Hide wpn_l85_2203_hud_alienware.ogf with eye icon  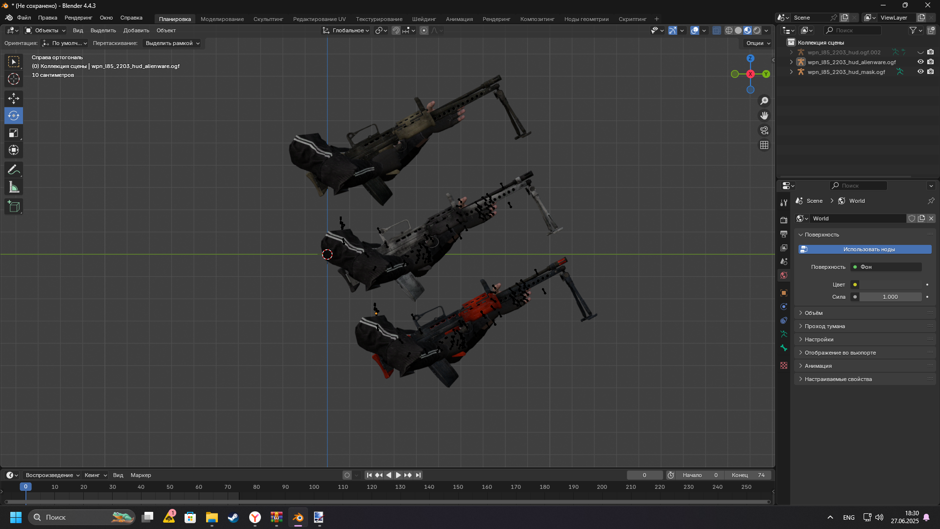tap(920, 62)
